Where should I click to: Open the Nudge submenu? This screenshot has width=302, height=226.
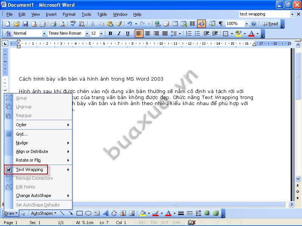pyautogui.click(x=43, y=143)
